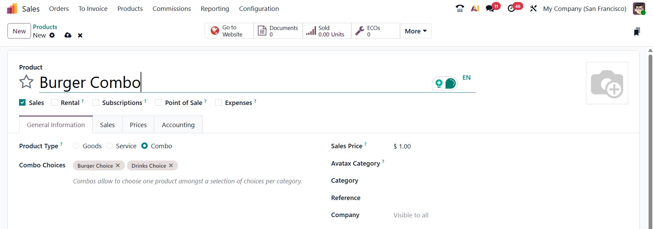This screenshot has height=229, width=653.
Task: Click the favorite star icon
Action: pos(26,82)
